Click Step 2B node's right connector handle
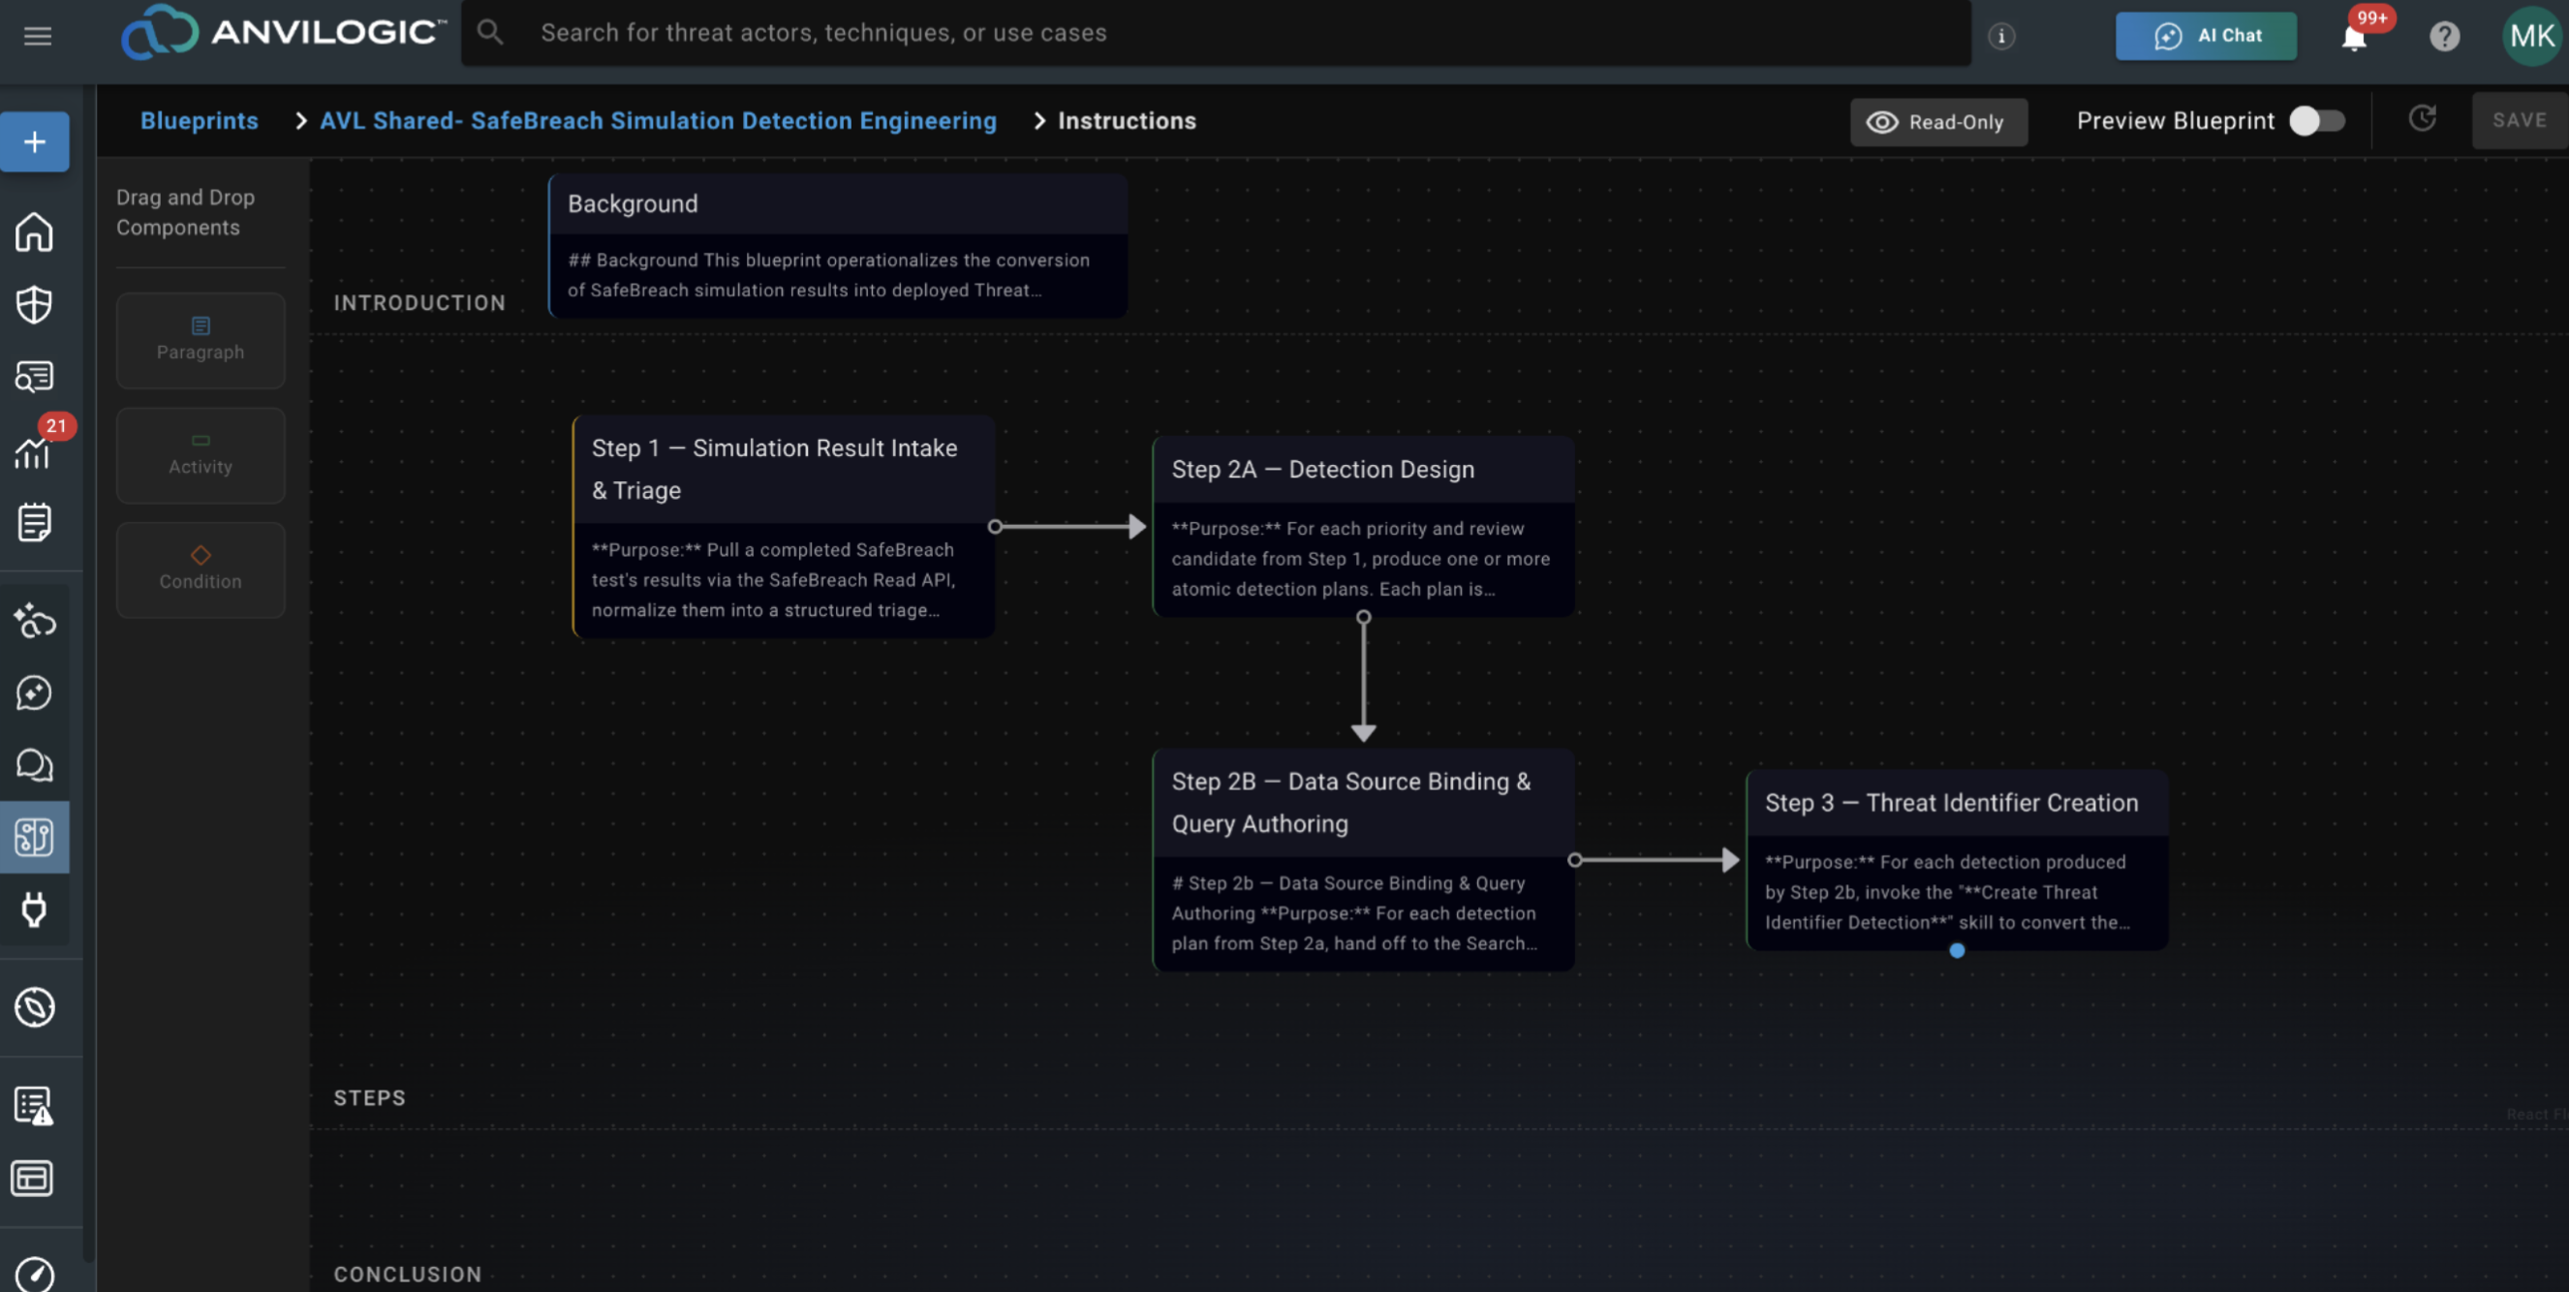2569x1292 pixels. [1575, 859]
